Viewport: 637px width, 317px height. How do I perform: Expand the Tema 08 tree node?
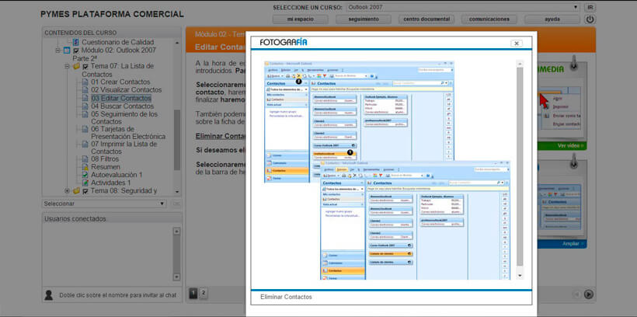click(x=67, y=190)
